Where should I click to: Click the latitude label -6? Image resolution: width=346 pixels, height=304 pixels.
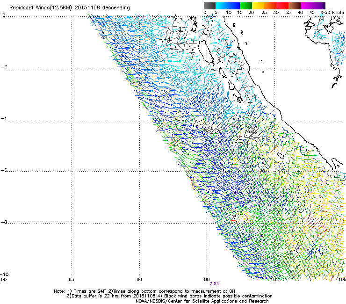(x=4, y=170)
